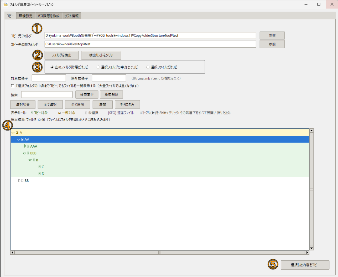This screenshot has width=338, height=277.
Task: Toggle the checkbox icon beside folder B
Action: (34, 160)
